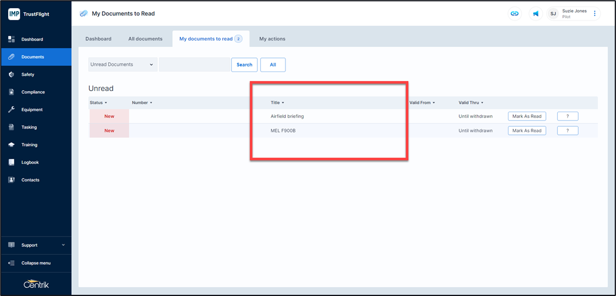The height and width of the screenshot is (296, 616).
Task: Sort by the Title column header
Action: [x=277, y=103]
